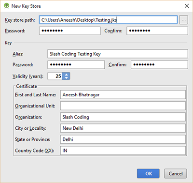Close the New Key Store dialog
193x183 pixels.
tap(187, 6)
